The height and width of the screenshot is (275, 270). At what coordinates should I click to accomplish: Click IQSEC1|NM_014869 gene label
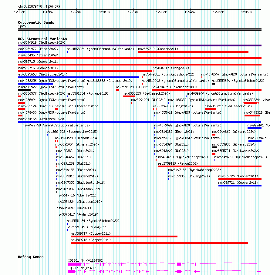pos(83,268)
